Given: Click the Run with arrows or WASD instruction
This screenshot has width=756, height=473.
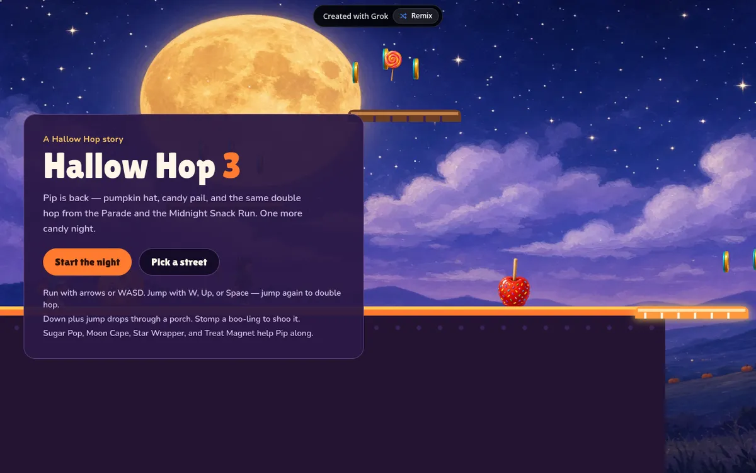Looking at the screenshot, I should (192, 298).
